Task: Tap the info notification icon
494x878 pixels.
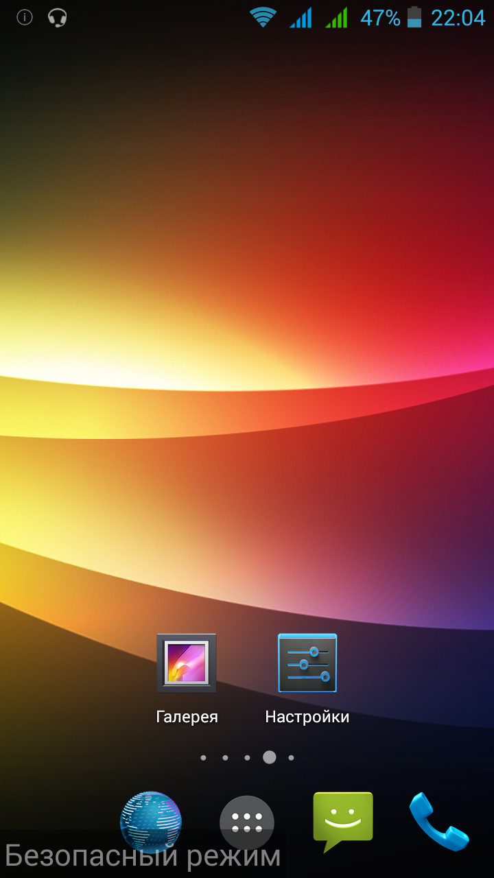Action: click(x=25, y=17)
